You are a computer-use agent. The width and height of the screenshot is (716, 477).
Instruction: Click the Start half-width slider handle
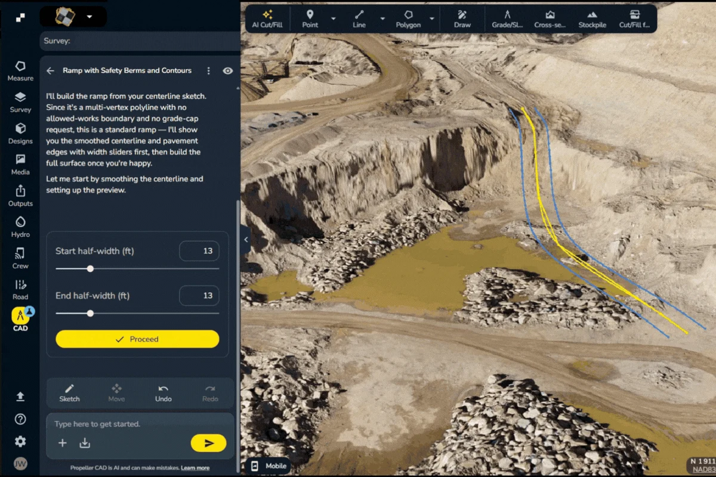tap(90, 269)
